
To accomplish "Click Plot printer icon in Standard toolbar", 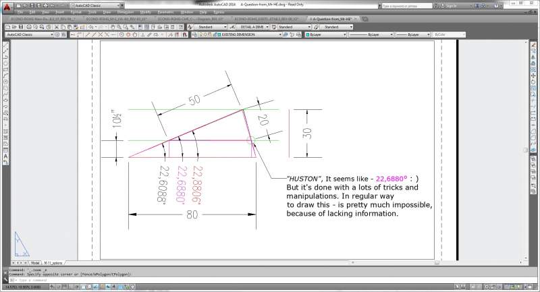I will click(x=28, y=27).
